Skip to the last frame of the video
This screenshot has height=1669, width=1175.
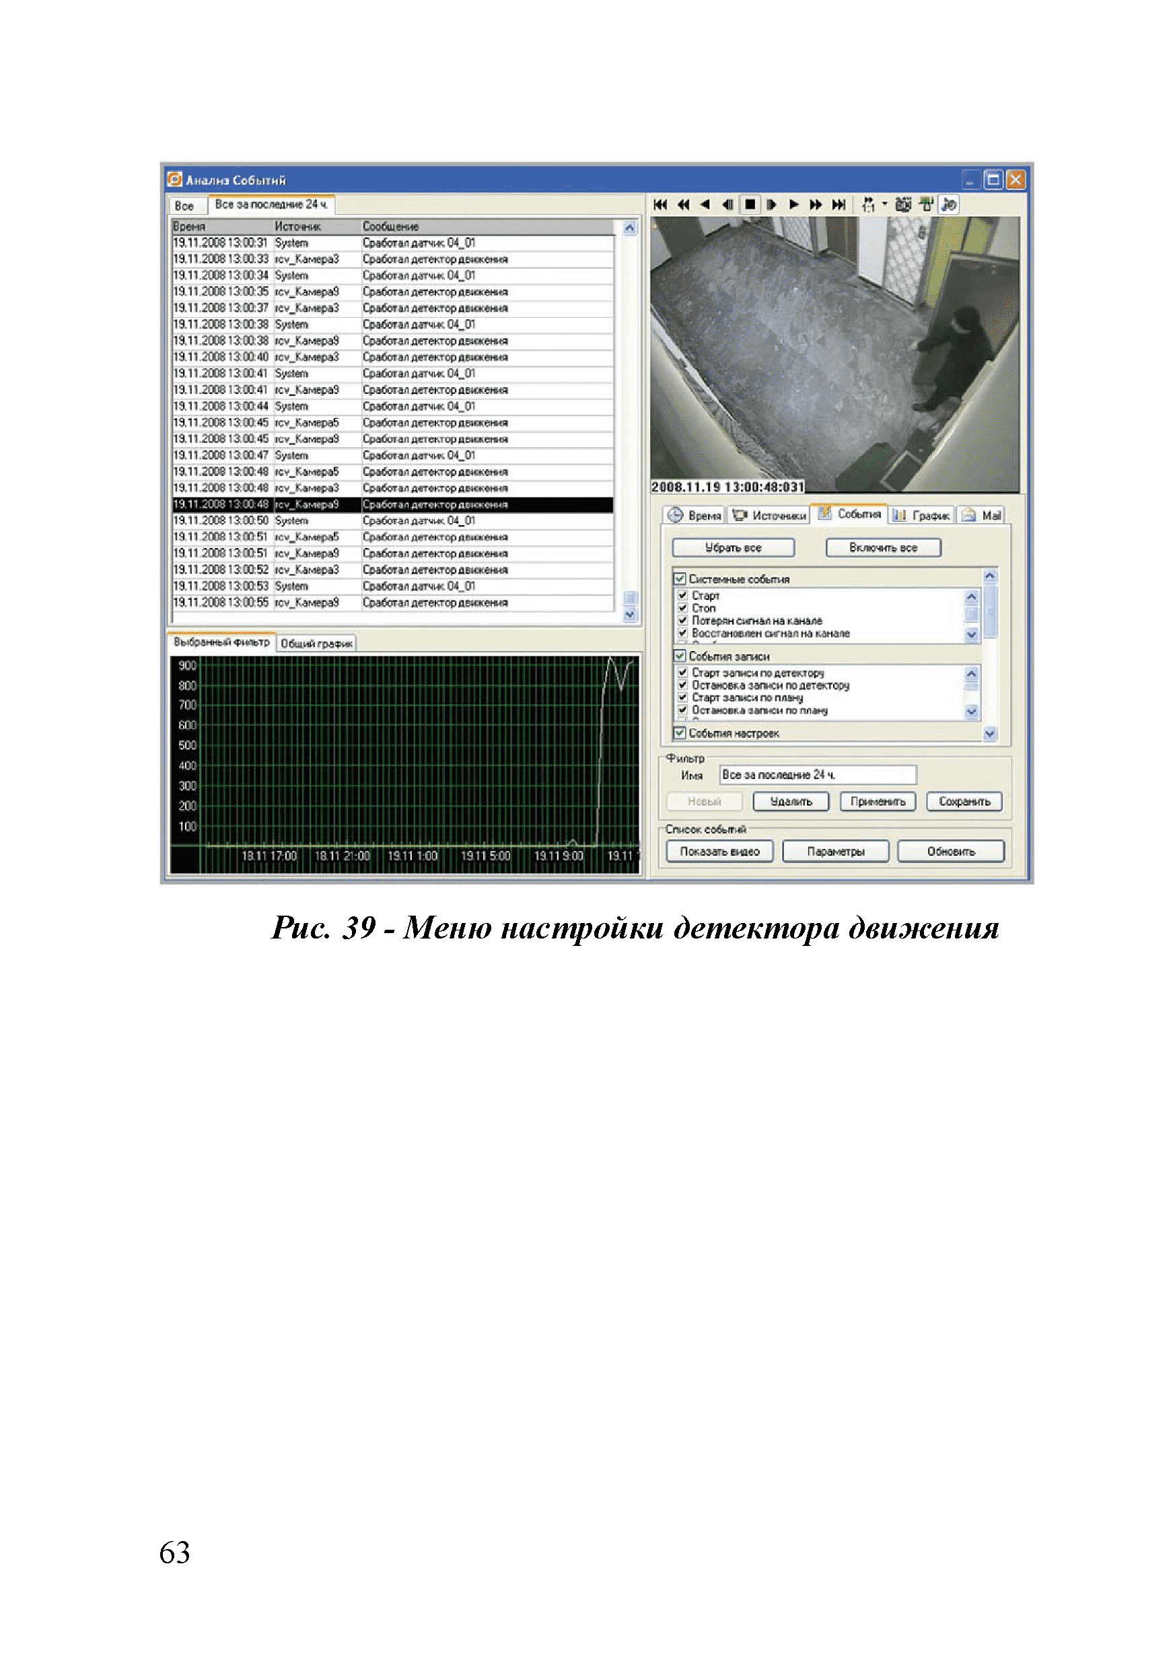click(x=838, y=205)
